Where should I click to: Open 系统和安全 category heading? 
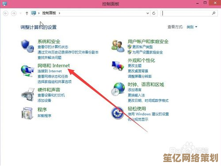coord(49,42)
